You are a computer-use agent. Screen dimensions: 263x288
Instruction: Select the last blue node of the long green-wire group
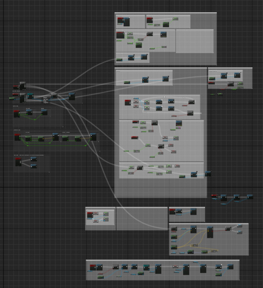(x=93, y=137)
